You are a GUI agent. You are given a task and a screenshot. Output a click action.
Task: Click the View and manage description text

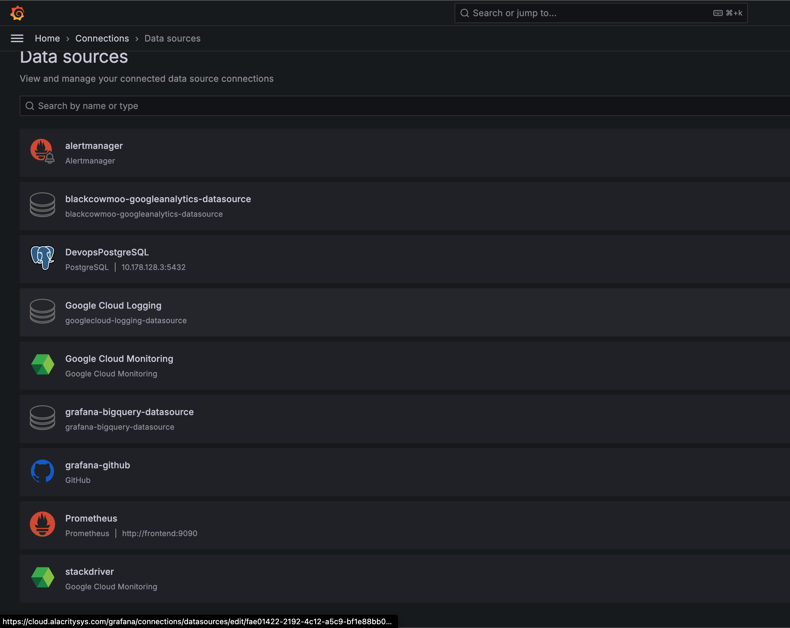click(x=146, y=79)
